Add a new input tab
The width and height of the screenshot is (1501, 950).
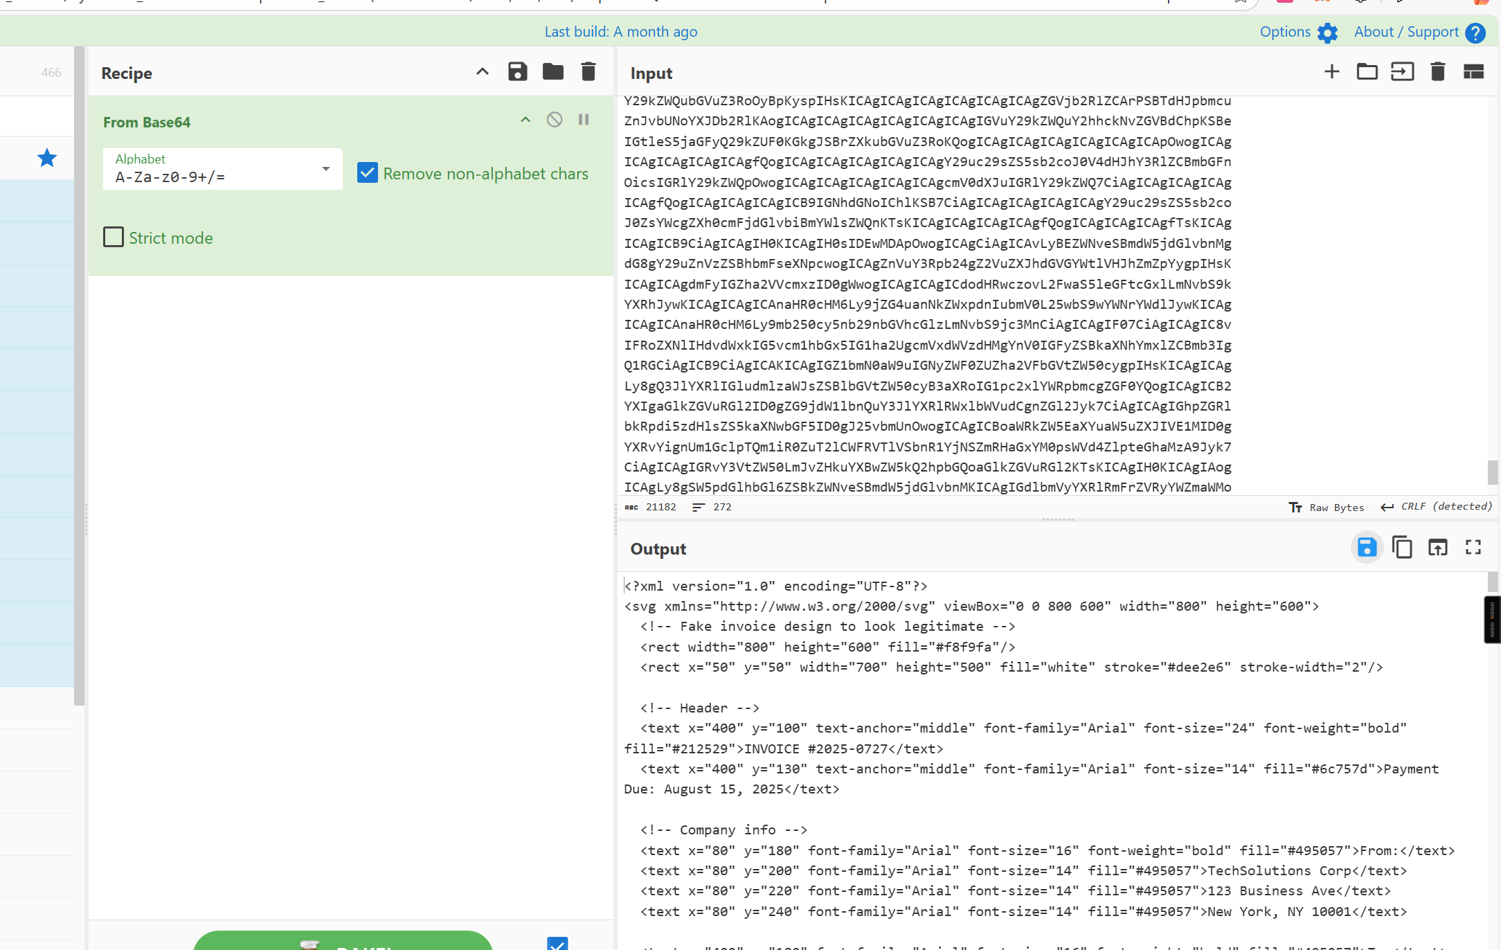pos(1331,72)
